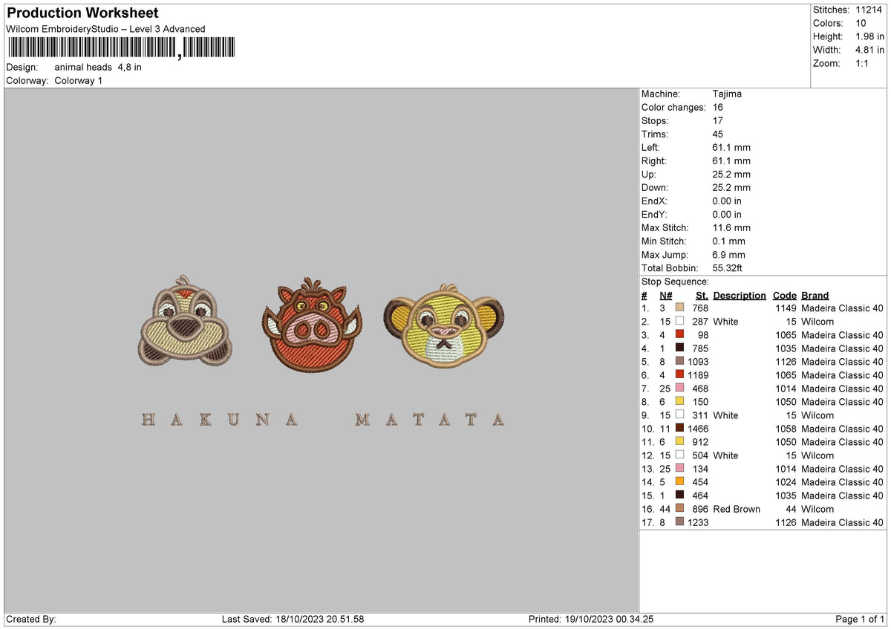
Task: Click the Total Bobbin value 55.32ft
Action: coord(728,267)
